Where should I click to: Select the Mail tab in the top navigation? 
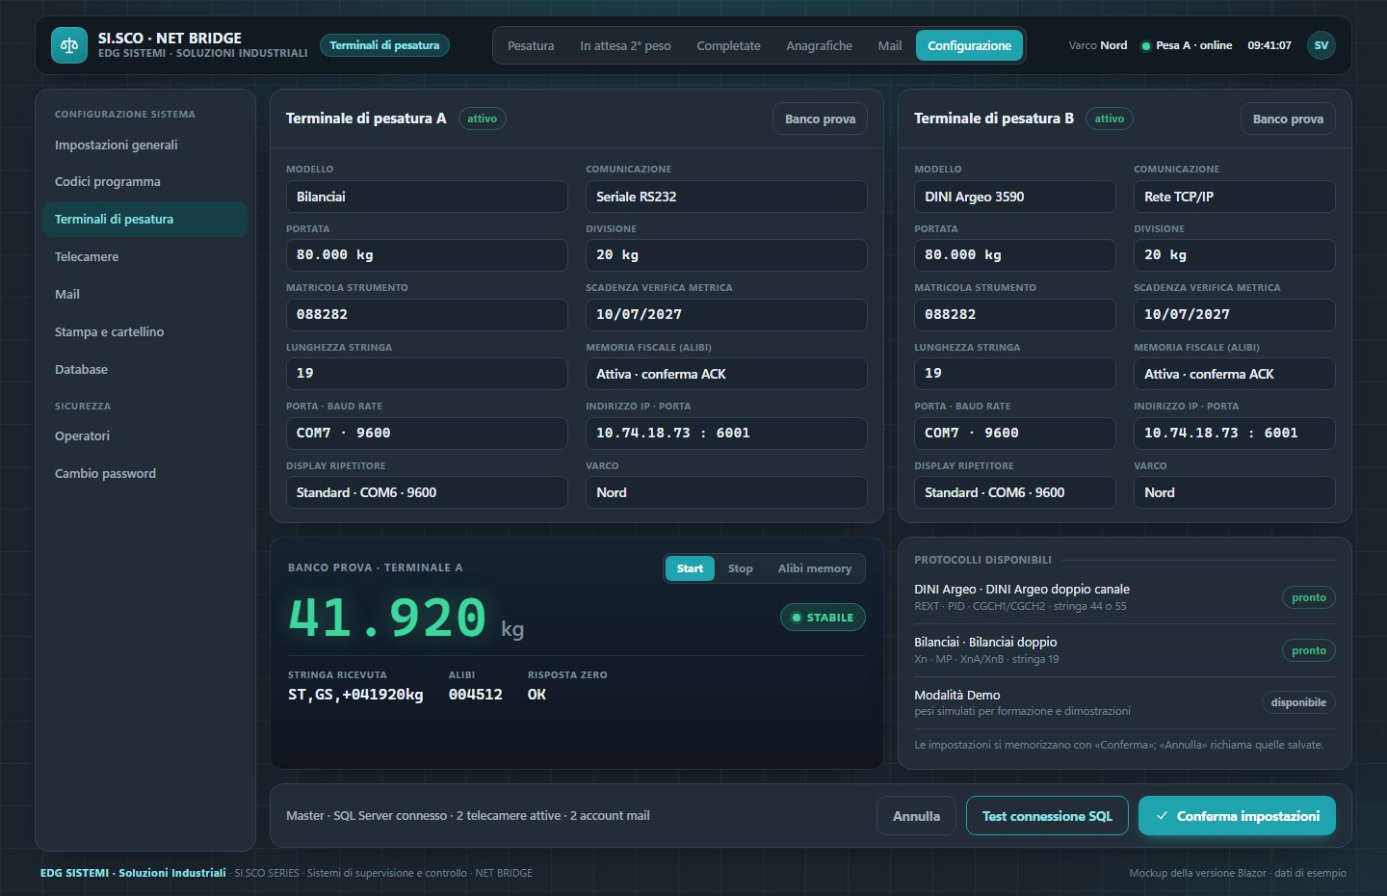[890, 45]
